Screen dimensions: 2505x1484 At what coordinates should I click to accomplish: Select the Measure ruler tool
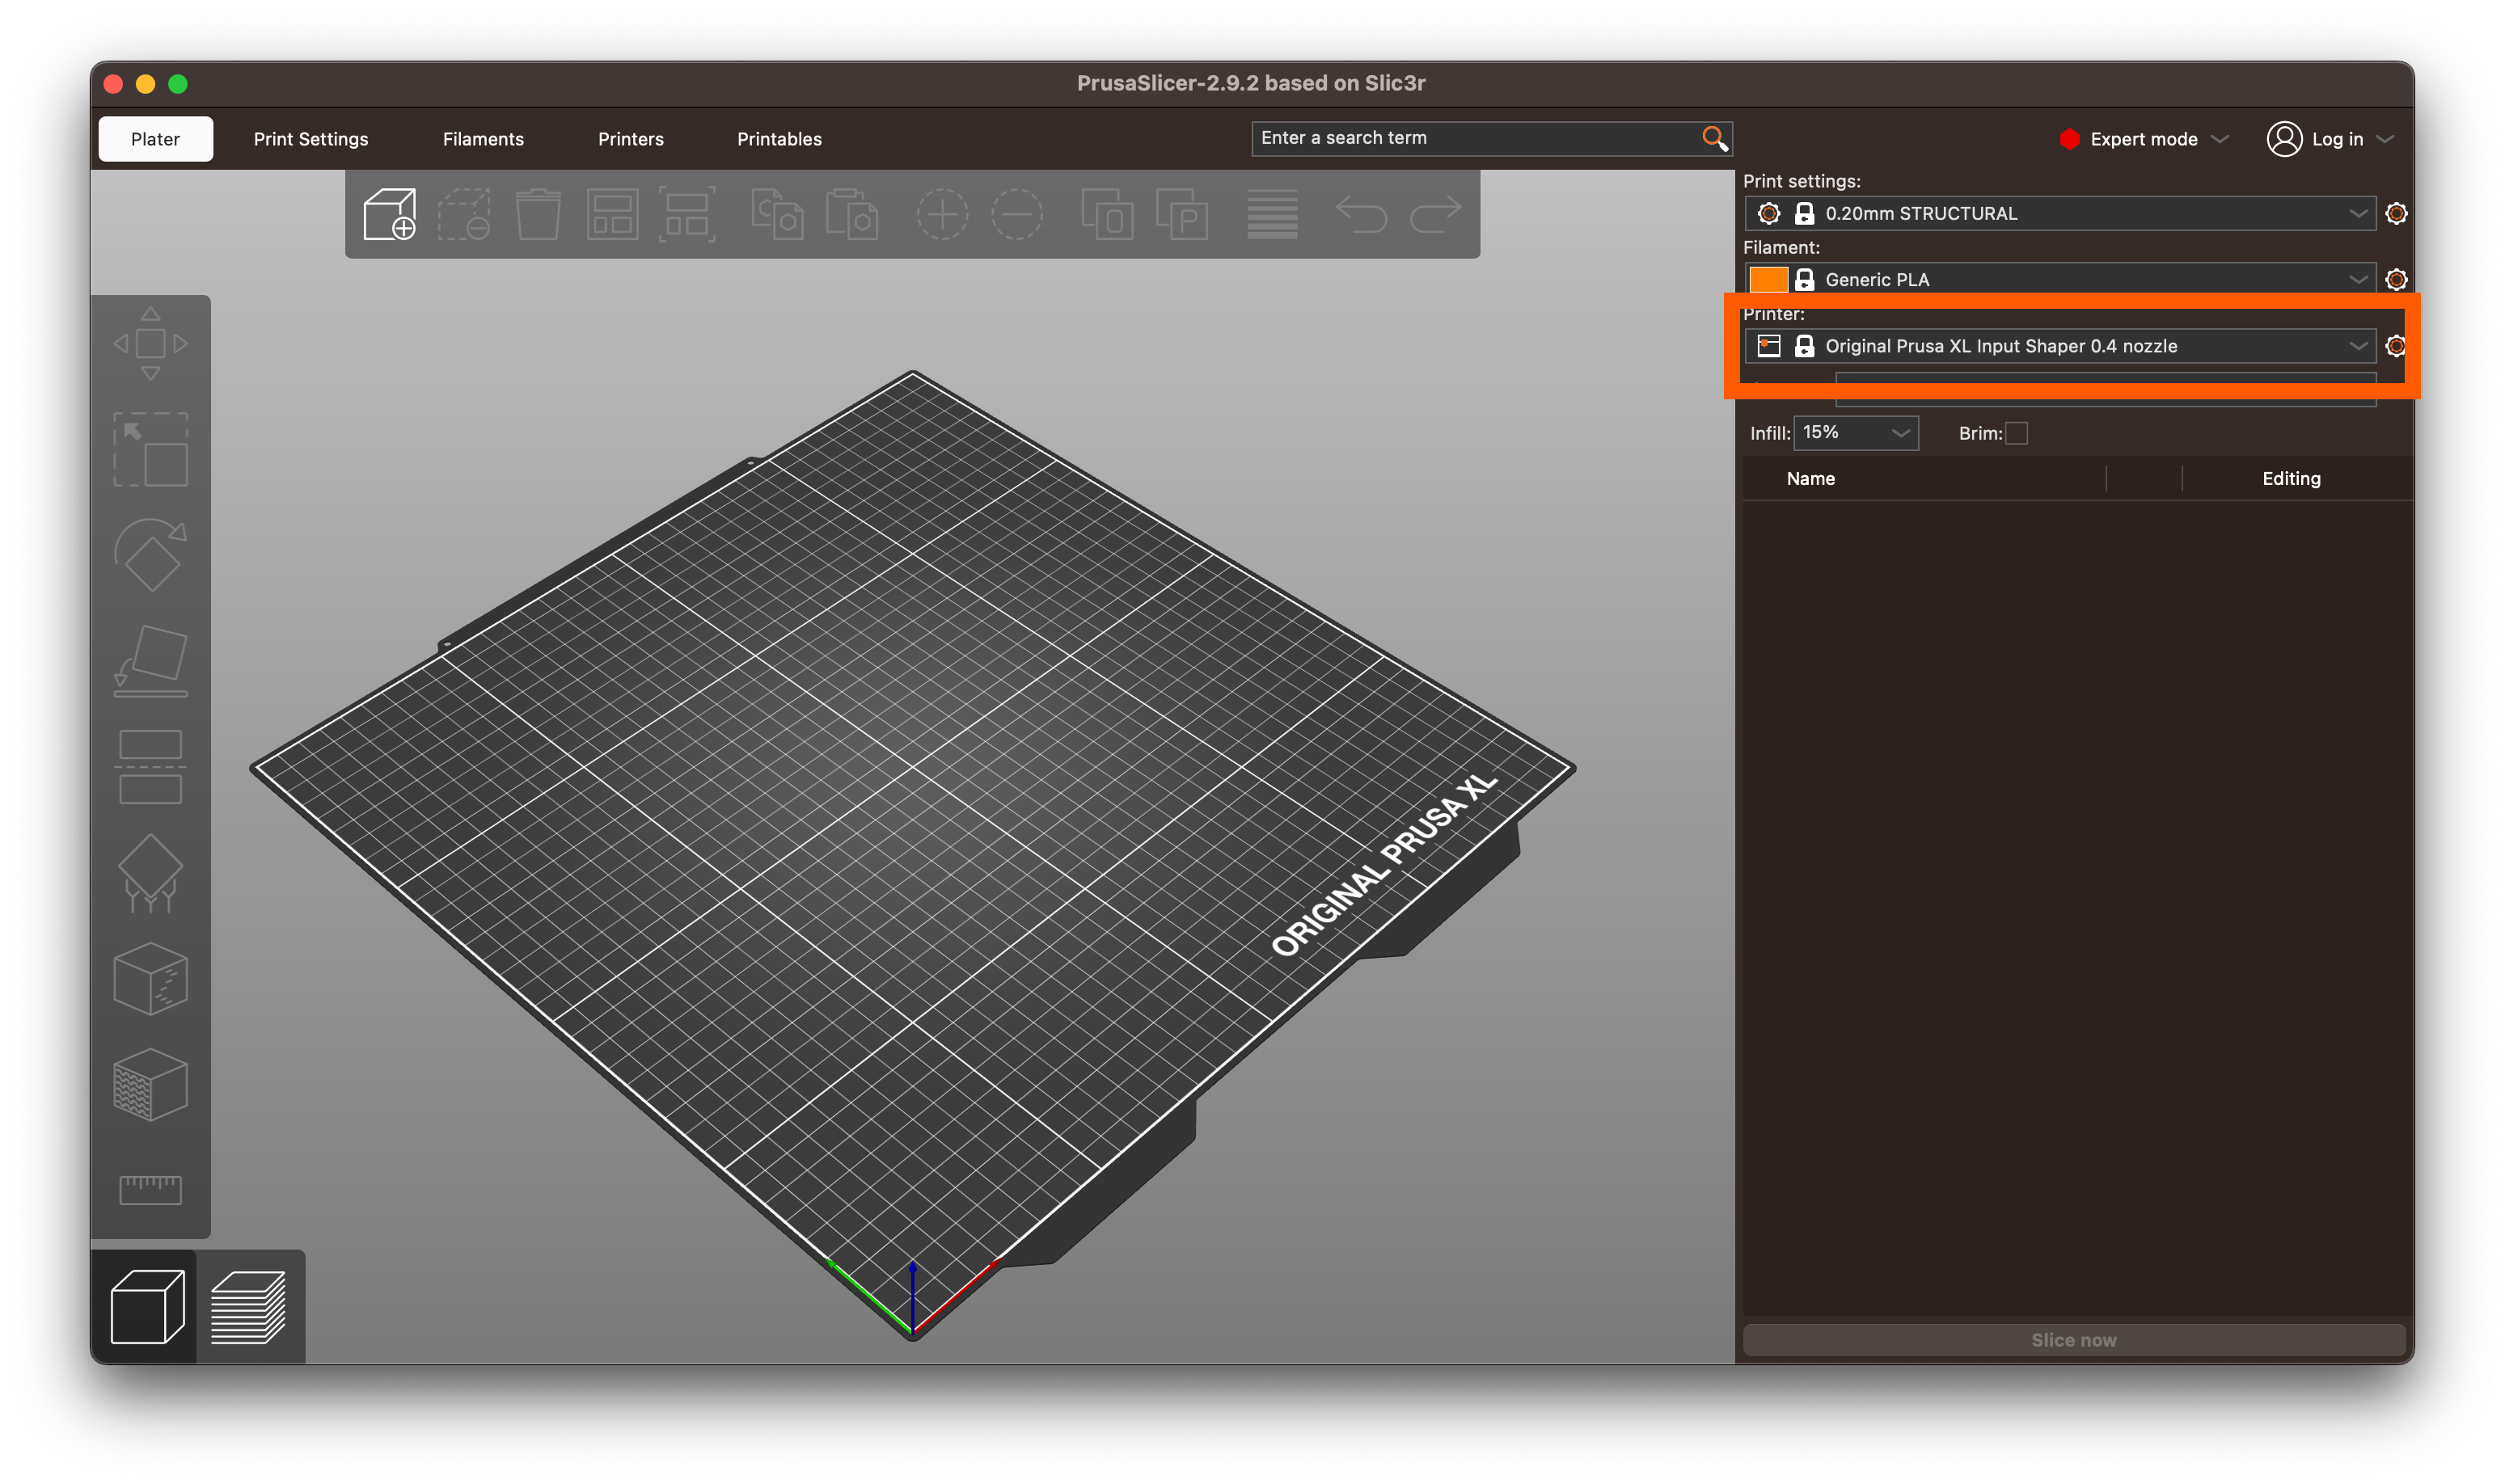(x=150, y=1190)
